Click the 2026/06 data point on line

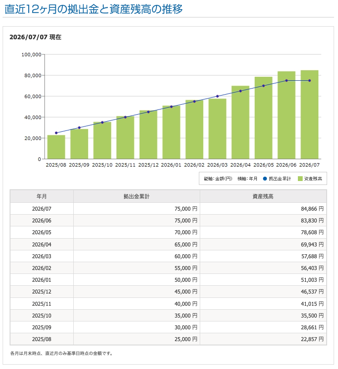coord(287,81)
